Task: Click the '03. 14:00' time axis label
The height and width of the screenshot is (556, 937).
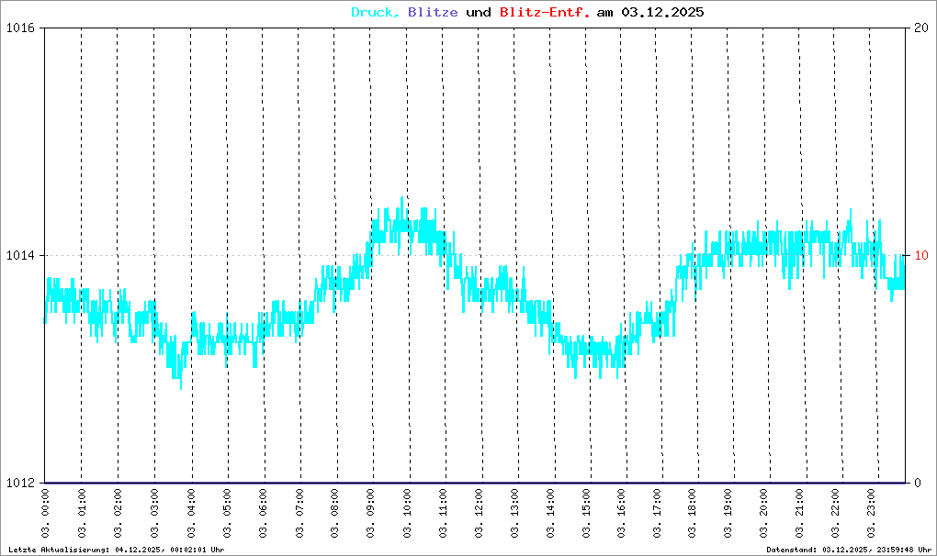Action: tap(550, 514)
